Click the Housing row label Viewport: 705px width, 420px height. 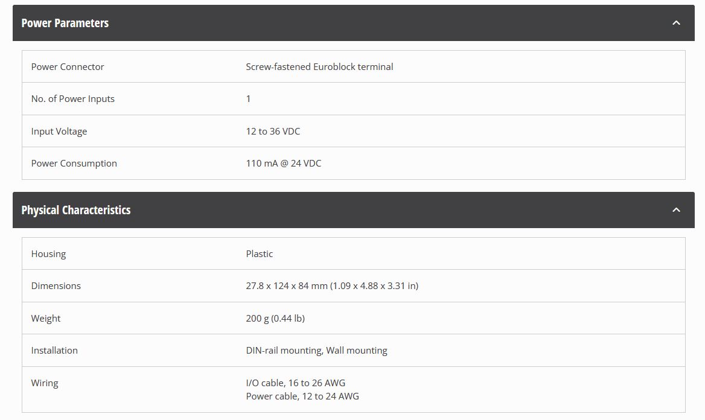pos(49,253)
